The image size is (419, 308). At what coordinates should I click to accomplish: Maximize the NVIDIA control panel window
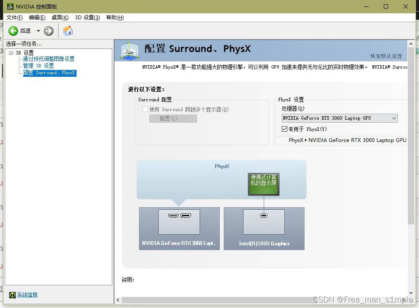(386, 6)
